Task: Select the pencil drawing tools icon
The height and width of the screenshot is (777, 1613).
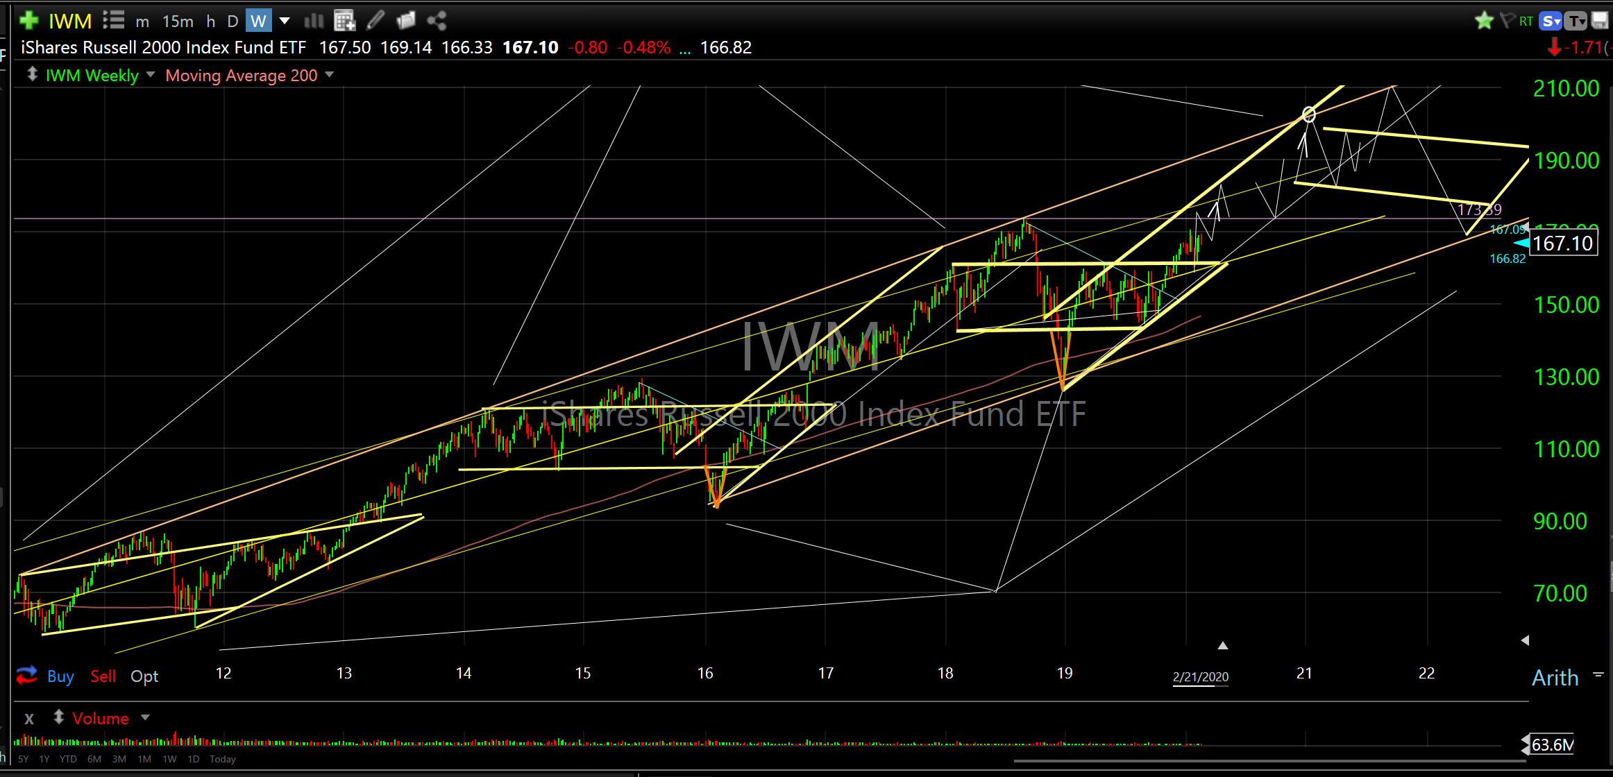Action: coord(375,20)
